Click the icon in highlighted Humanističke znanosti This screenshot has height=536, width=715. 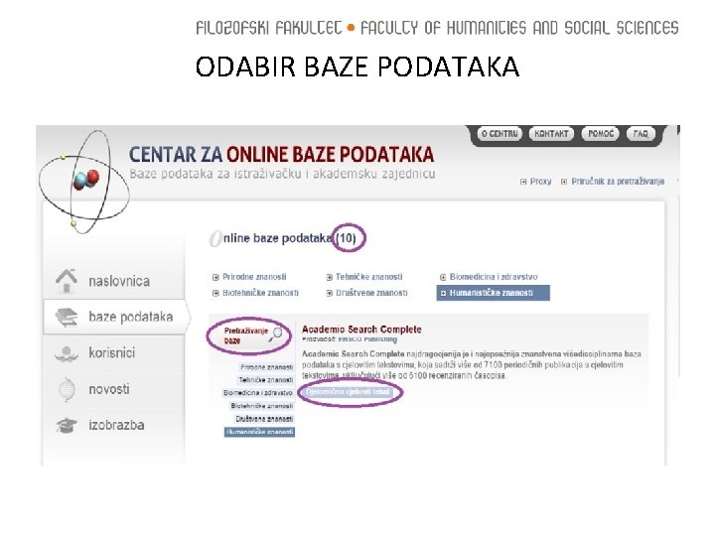pos(443,293)
